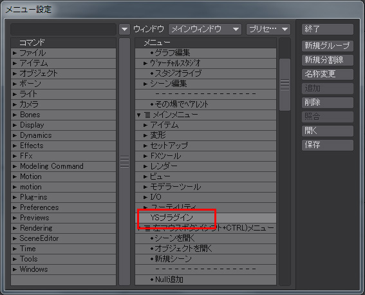The width and height of the screenshot is (365, 295).
Task: Open the メインウィンドウ window dropdown
Action: 205,30
